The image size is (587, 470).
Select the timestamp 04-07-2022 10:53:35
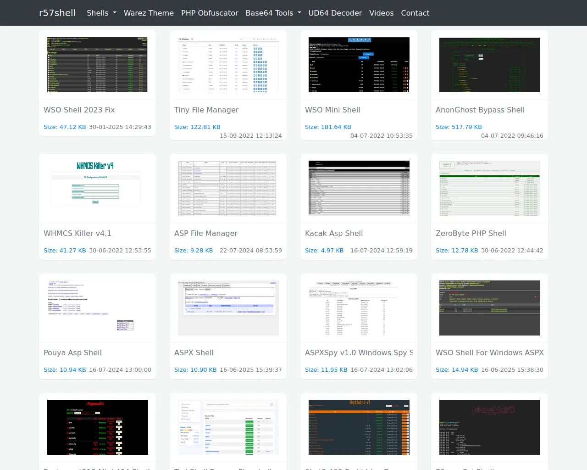382,136
